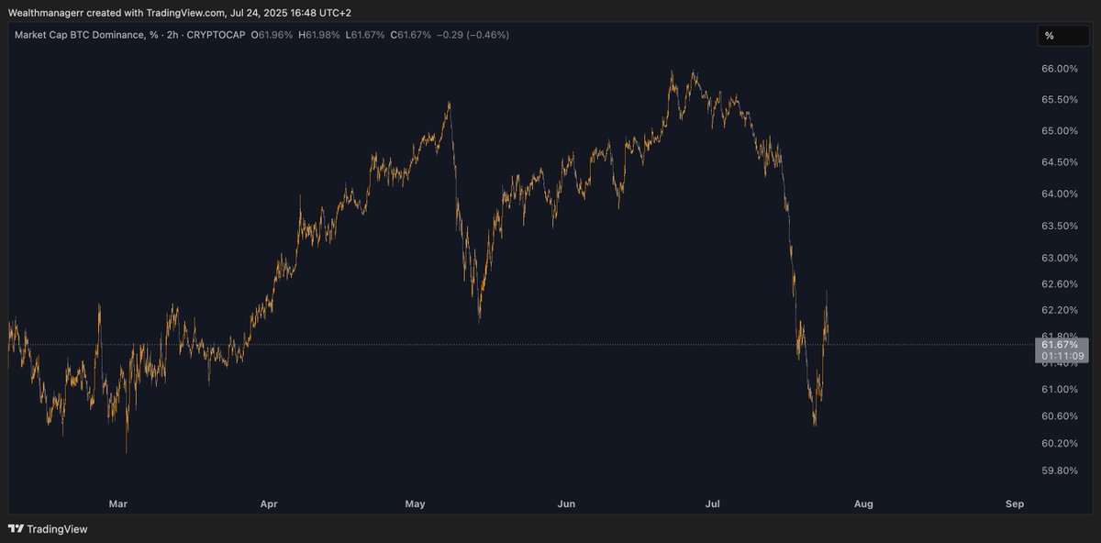Click the 63.00% price axis label
Image resolution: width=1101 pixels, height=543 pixels.
(1060, 258)
